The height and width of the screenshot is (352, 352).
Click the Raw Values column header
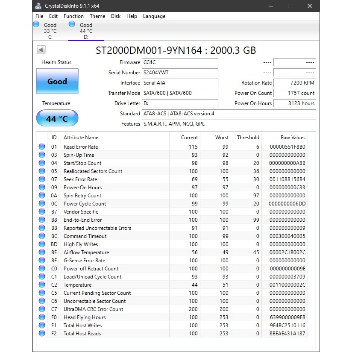293,138
